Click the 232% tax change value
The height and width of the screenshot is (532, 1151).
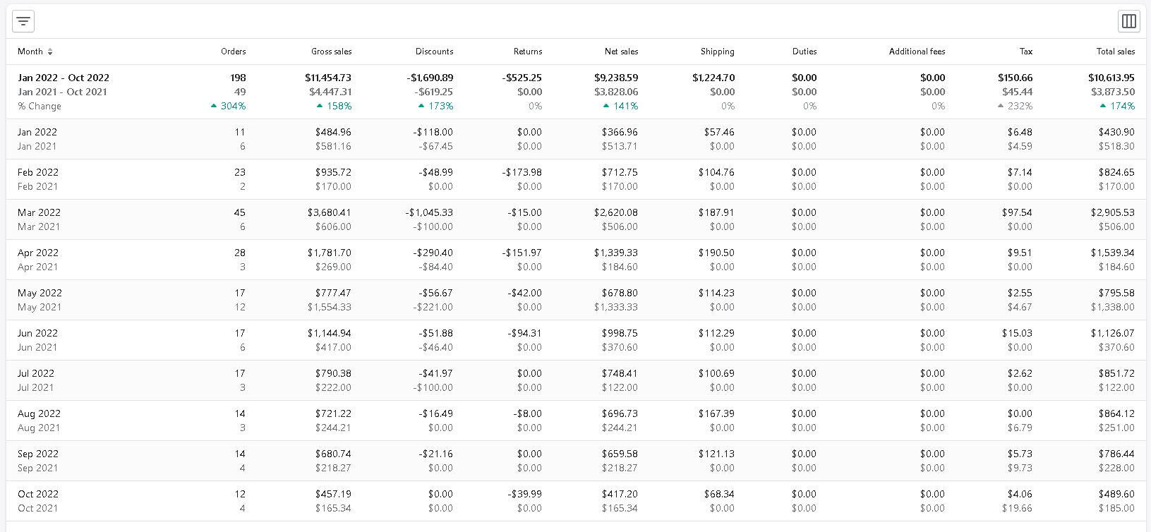[x=1015, y=106]
